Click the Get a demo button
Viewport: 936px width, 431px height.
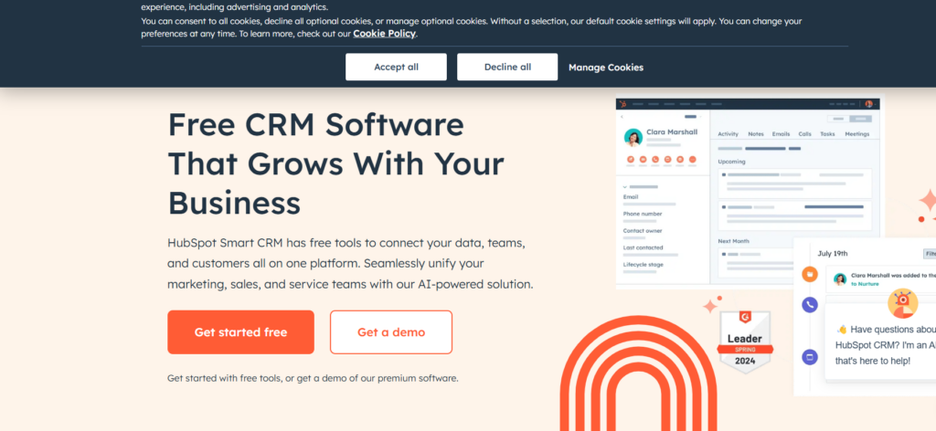click(x=391, y=332)
